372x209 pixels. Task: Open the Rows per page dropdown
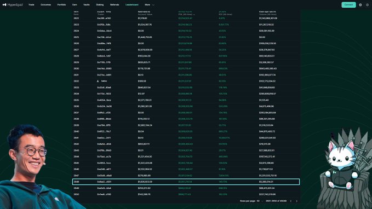coord(260,201)
